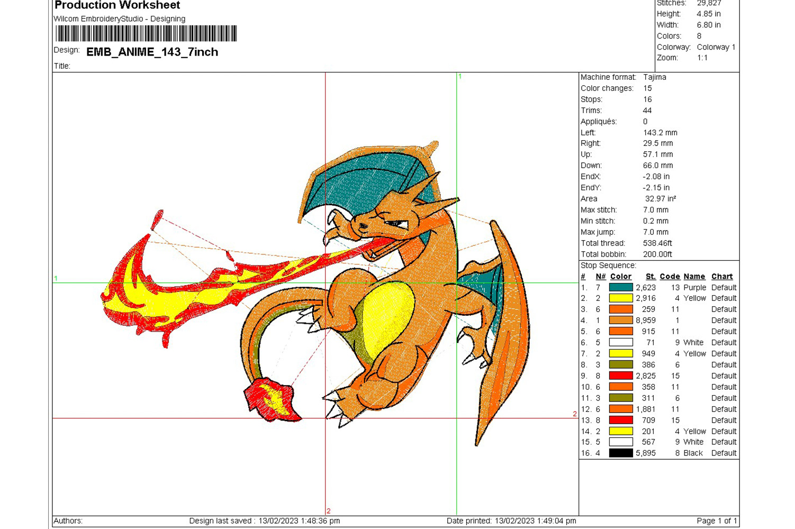The width and height of the screenshot is (795, 529).
Task: Click the EndX value -2.08 in
Action: click(656, 177)
